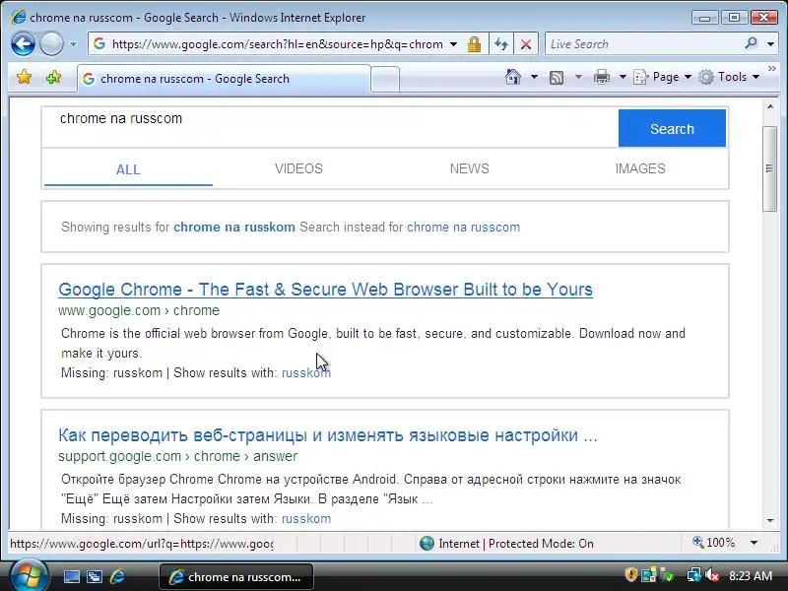Click the Live Search magnifier icon
The image size is (788, 591).
coord(751,43)
